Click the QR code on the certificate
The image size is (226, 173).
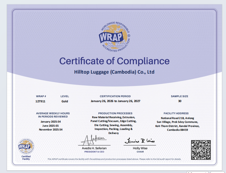pyautogui.click(x=201, y=150)
